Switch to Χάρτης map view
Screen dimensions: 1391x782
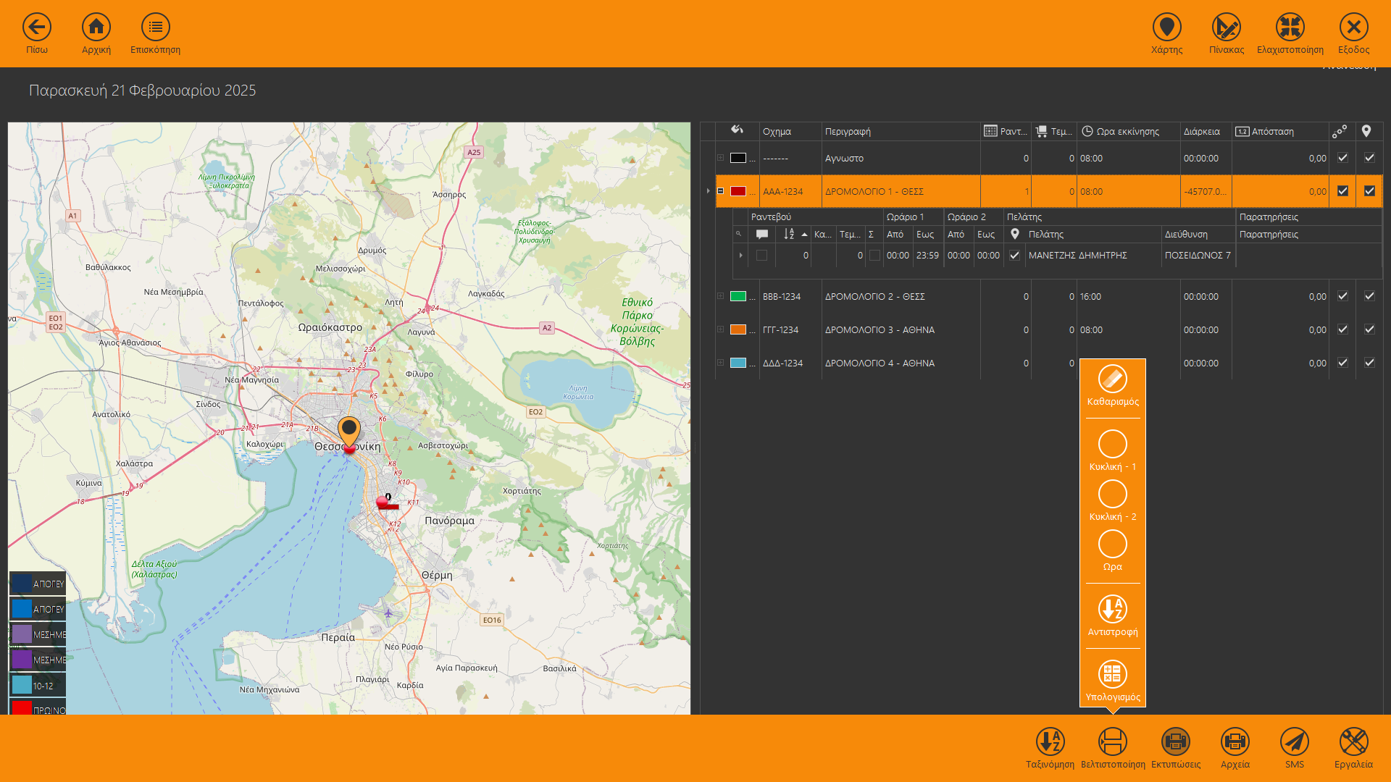coord(1166,34)
